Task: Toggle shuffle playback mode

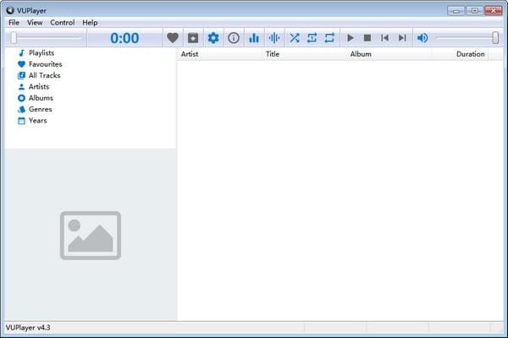Action: click(295, 38)
